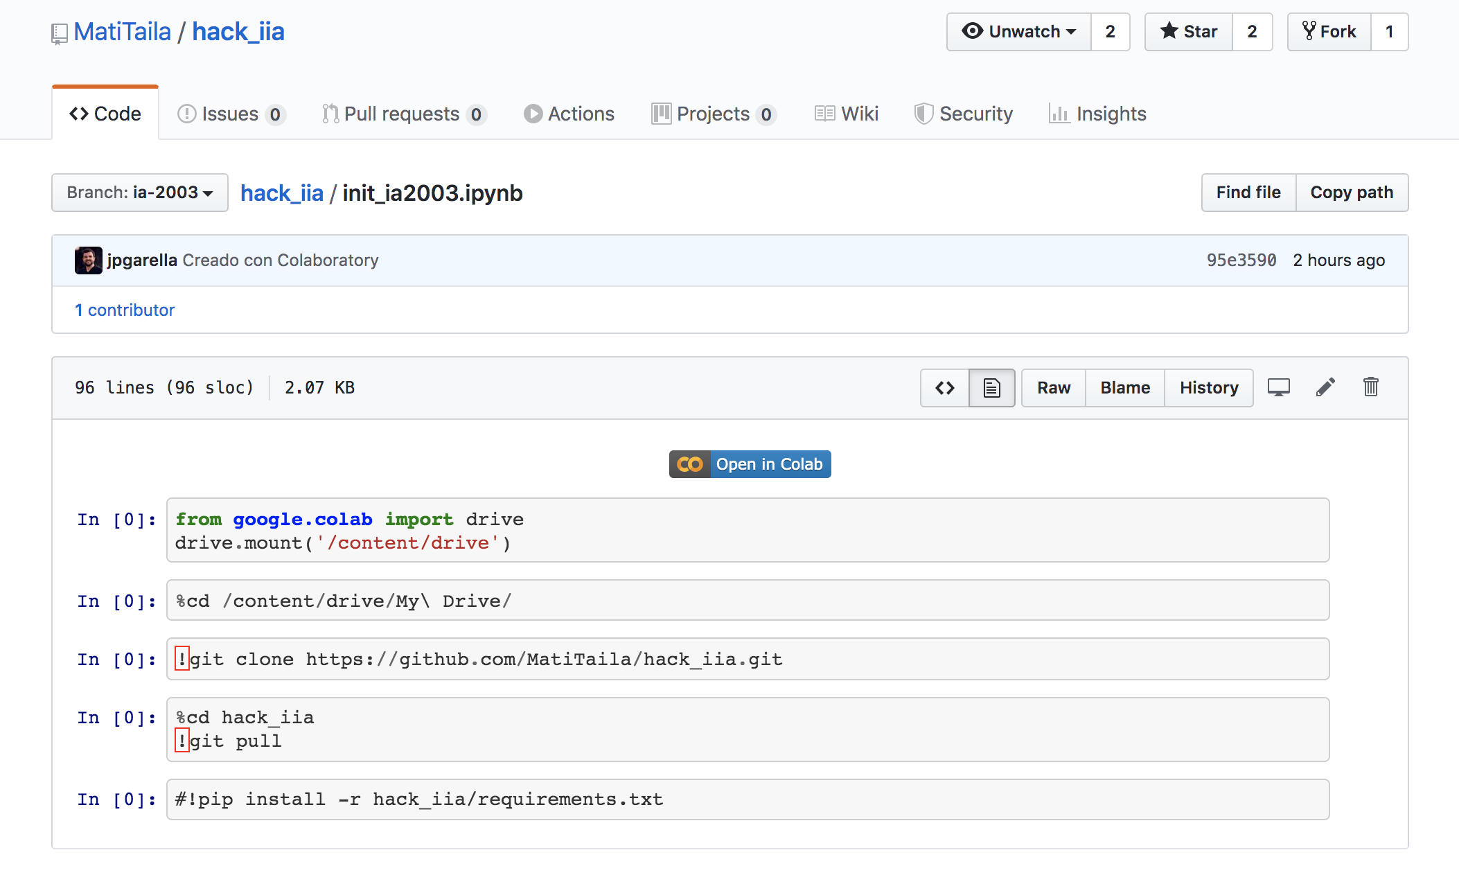Open file in desktop monitor icon
The width and height of the screenshot is (1459, 884).
(x=1278, y=387)
